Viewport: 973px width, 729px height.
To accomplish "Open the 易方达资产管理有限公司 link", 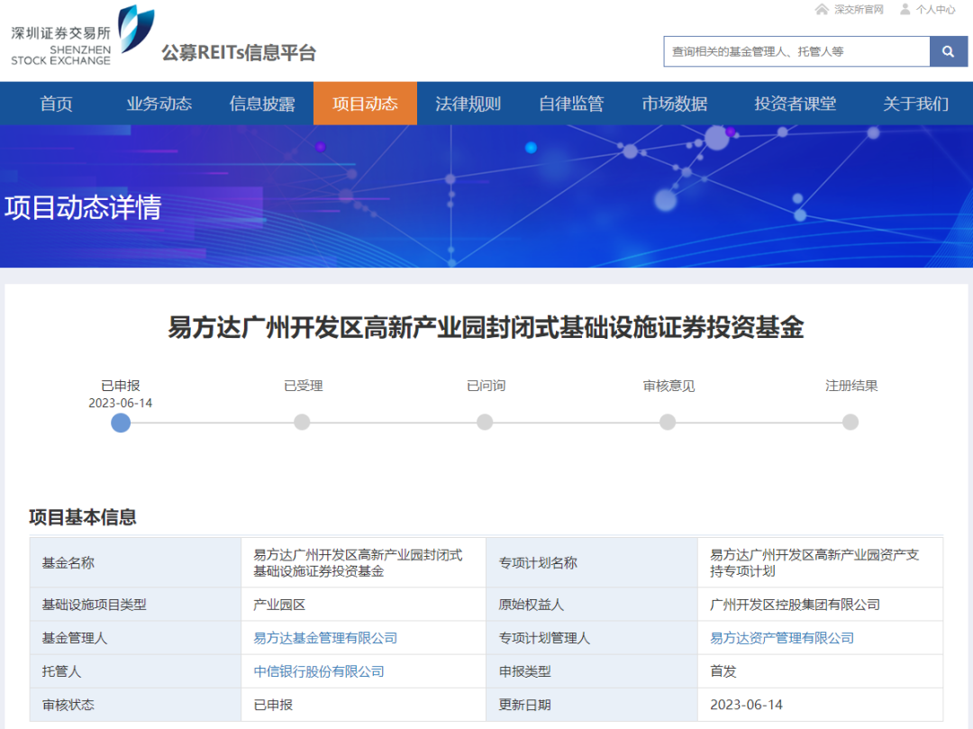I will click(x=782, y=638).
